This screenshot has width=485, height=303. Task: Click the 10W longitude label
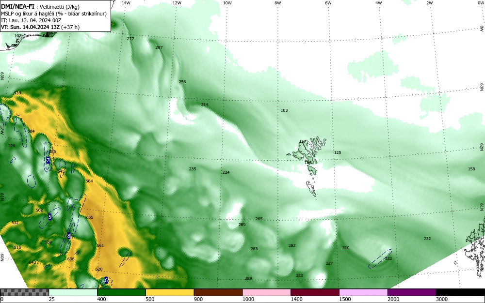coord(227,3)
